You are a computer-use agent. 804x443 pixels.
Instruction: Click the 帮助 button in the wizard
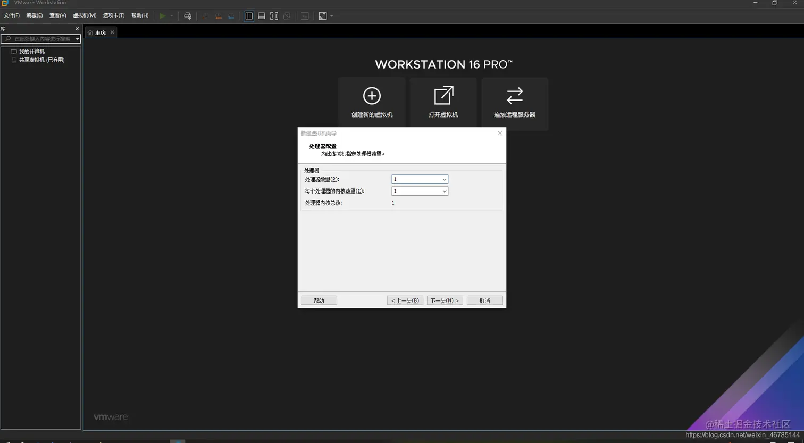pos(319,300)
